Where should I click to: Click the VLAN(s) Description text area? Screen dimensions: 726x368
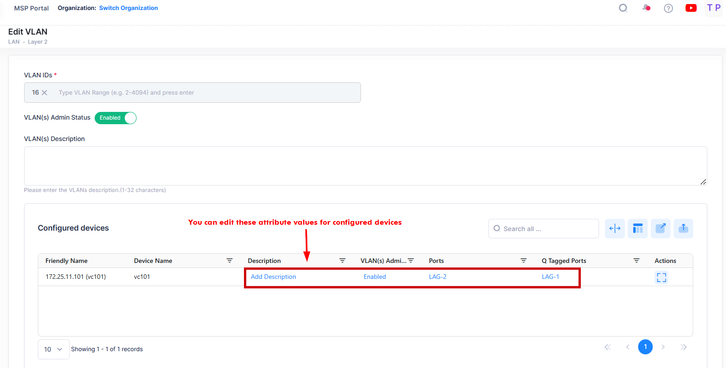tap(365, 166)
